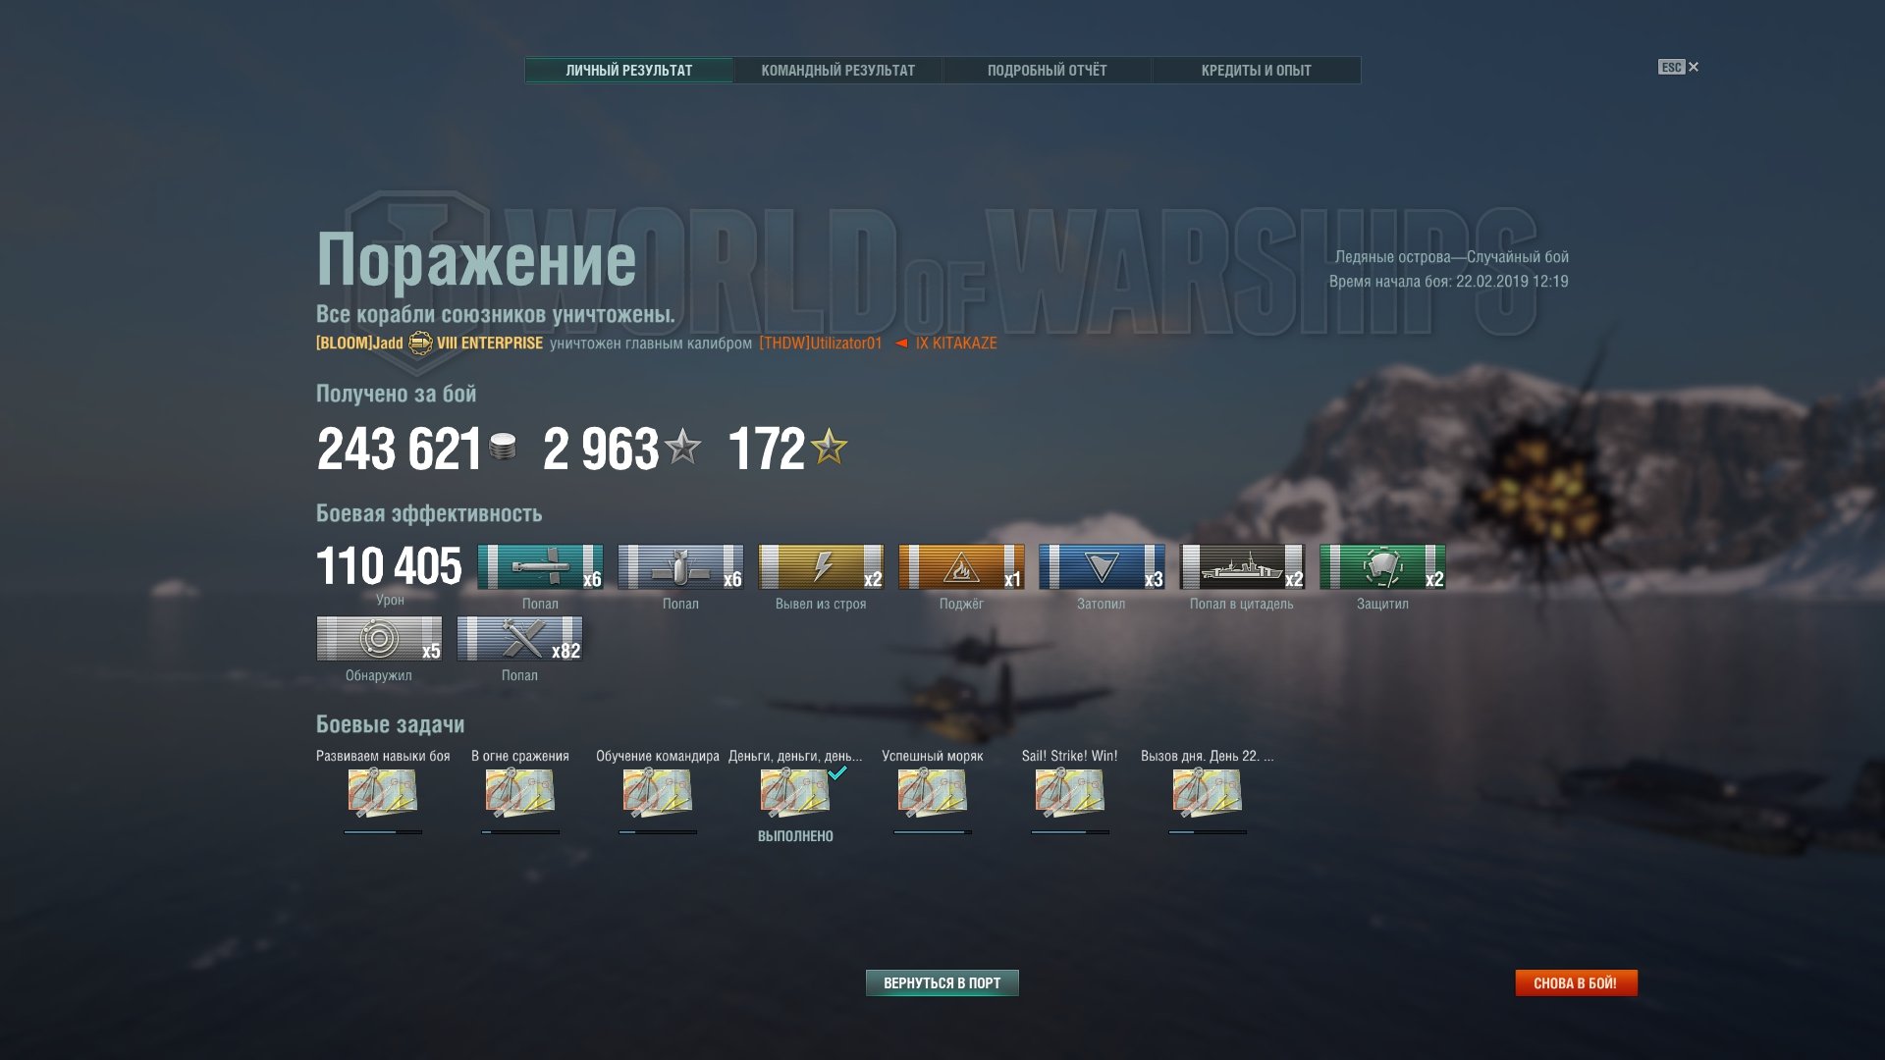The width and height of the screenshot is (1885, 1060).
Task: Select the incapacitation lightning ribbon
Action: 821,567
